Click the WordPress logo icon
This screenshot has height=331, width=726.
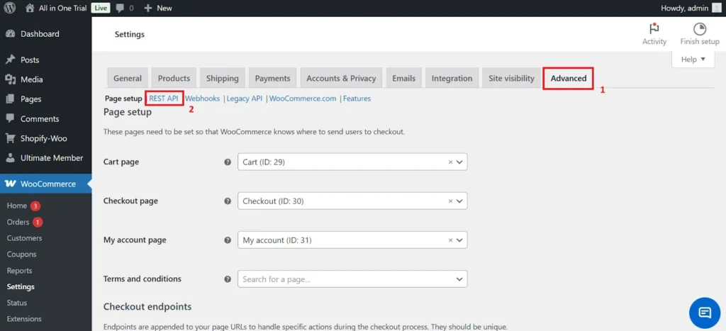pyautogui.click(x=10, y=8)
